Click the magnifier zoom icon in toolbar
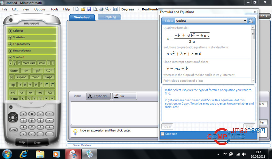Viewport: 272px width, 159px height. coord(107,9)
